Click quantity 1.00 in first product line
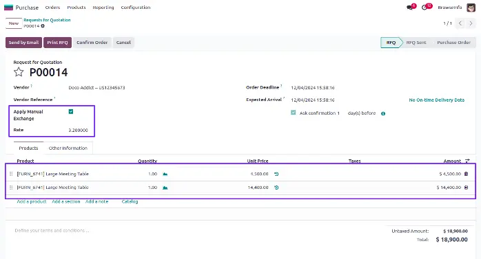Viewport: 481px width, 259px height. pos(152,174)
